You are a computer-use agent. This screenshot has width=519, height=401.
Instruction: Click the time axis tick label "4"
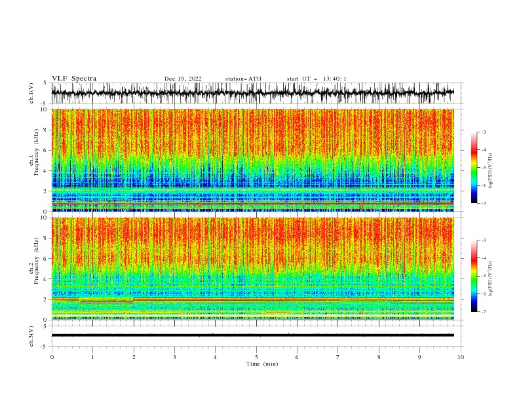tap(215, 357)
